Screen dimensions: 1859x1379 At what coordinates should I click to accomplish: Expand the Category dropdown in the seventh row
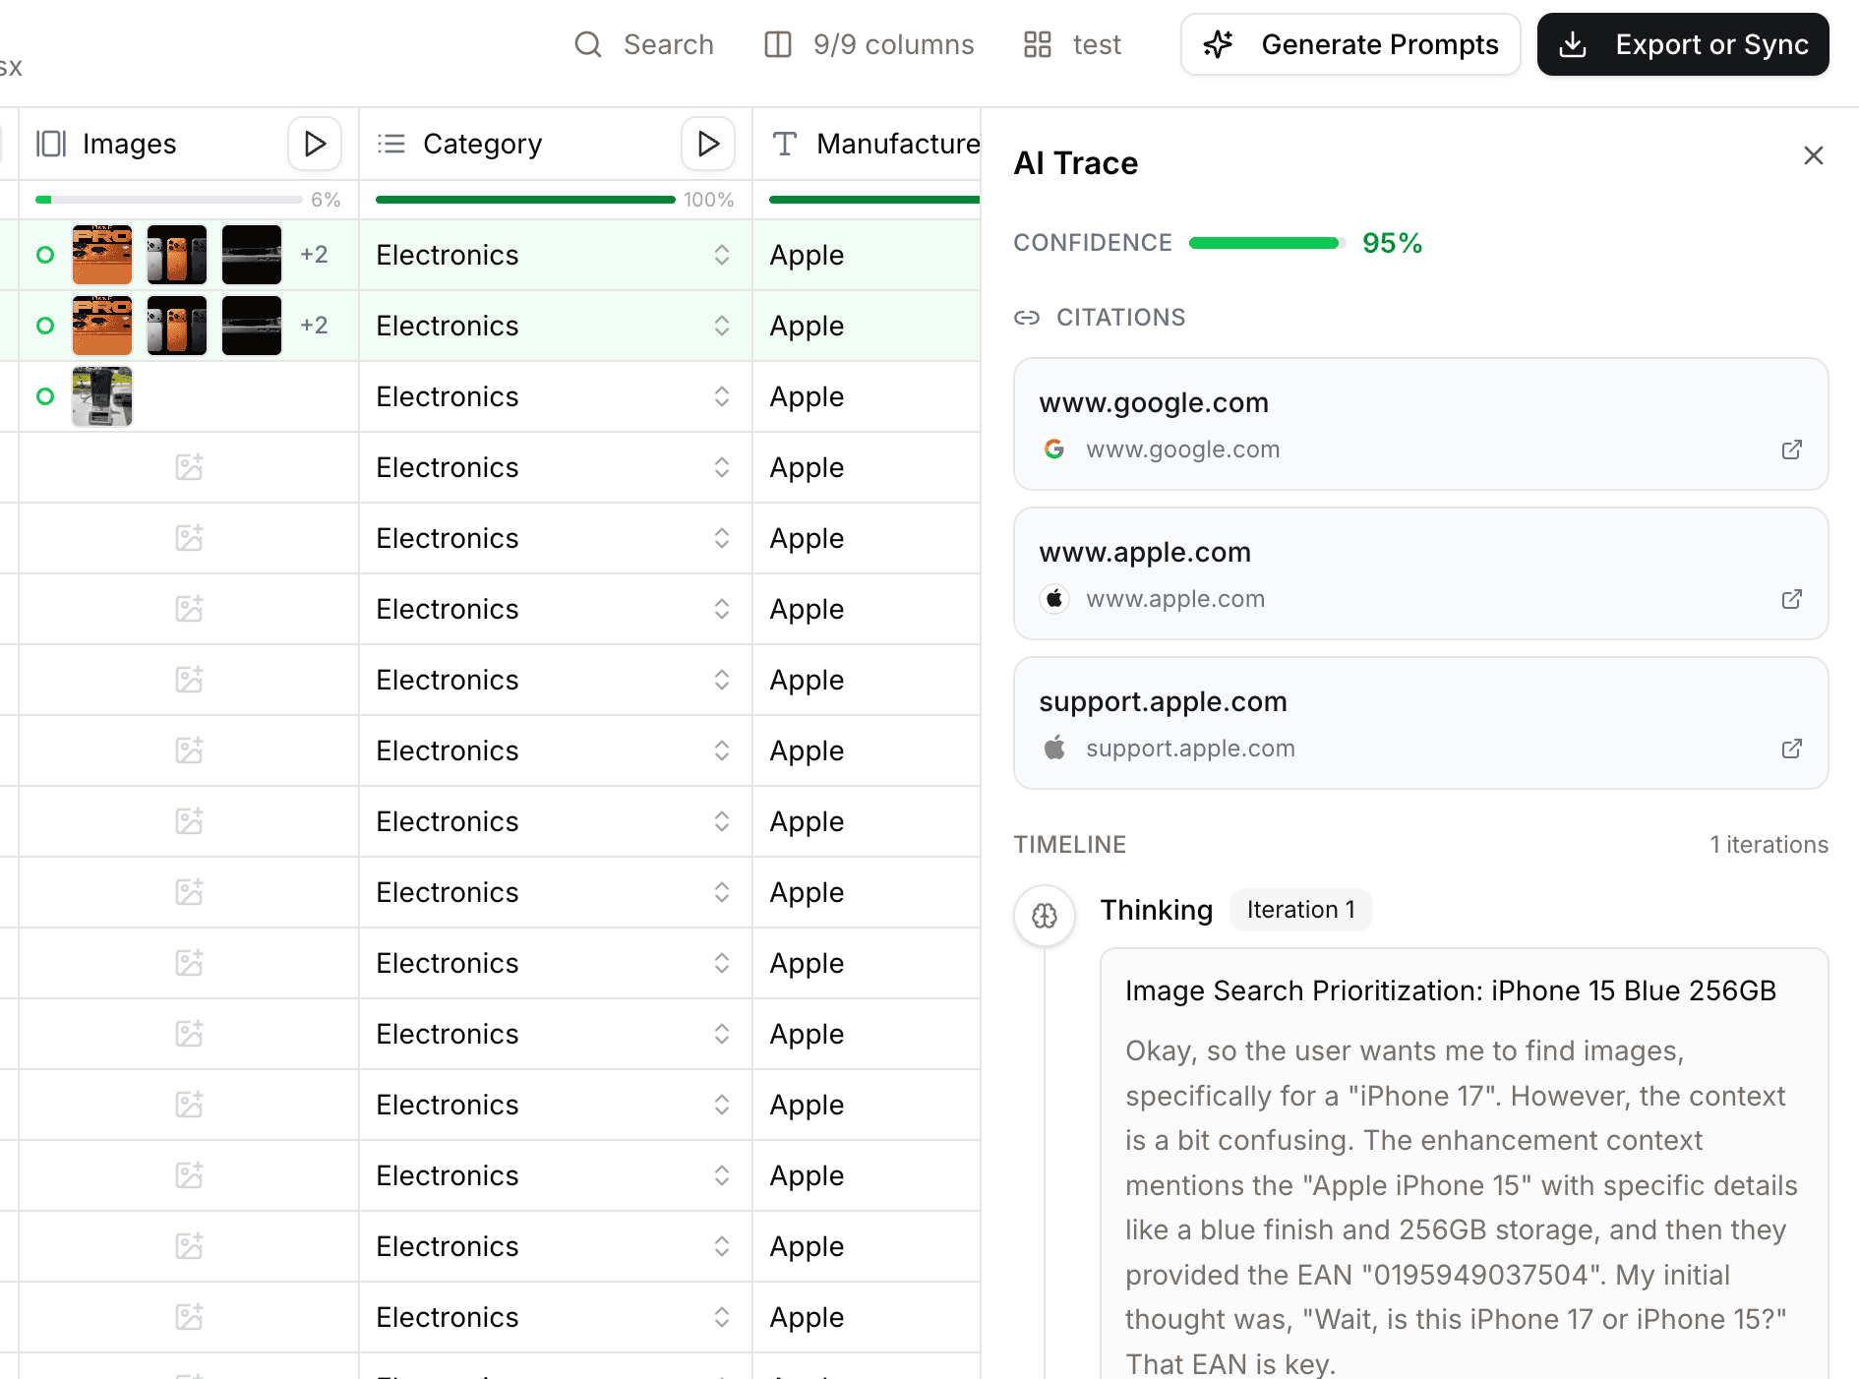722,680
